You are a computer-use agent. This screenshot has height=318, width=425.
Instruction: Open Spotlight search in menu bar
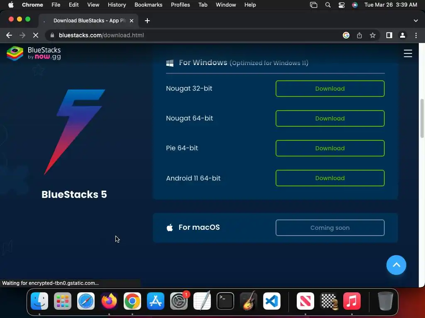(328, 5)
